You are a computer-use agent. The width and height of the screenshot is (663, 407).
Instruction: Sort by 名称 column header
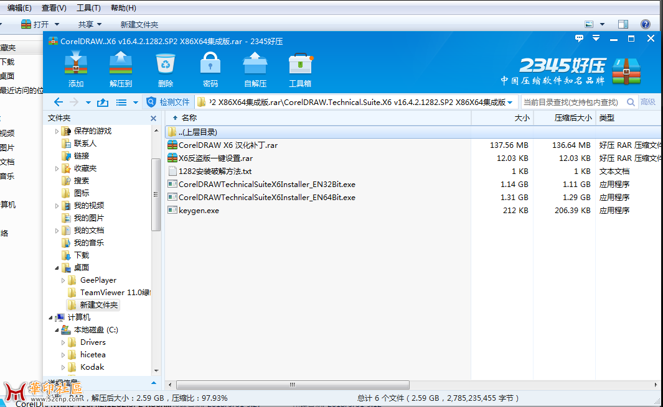point(189,118)
